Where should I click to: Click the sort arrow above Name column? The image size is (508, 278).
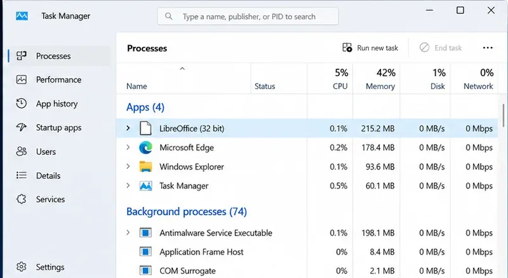click(182, 69)
